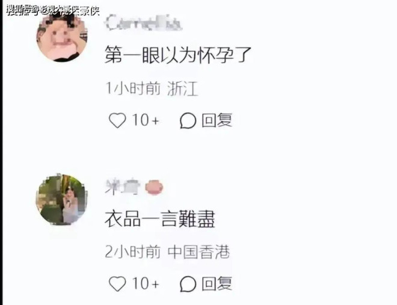Image resolution: width=397 pixels, height=305 pixels.
Task: Select the comment text 第一眼以为怀孕了
Action: pos(178,55)
